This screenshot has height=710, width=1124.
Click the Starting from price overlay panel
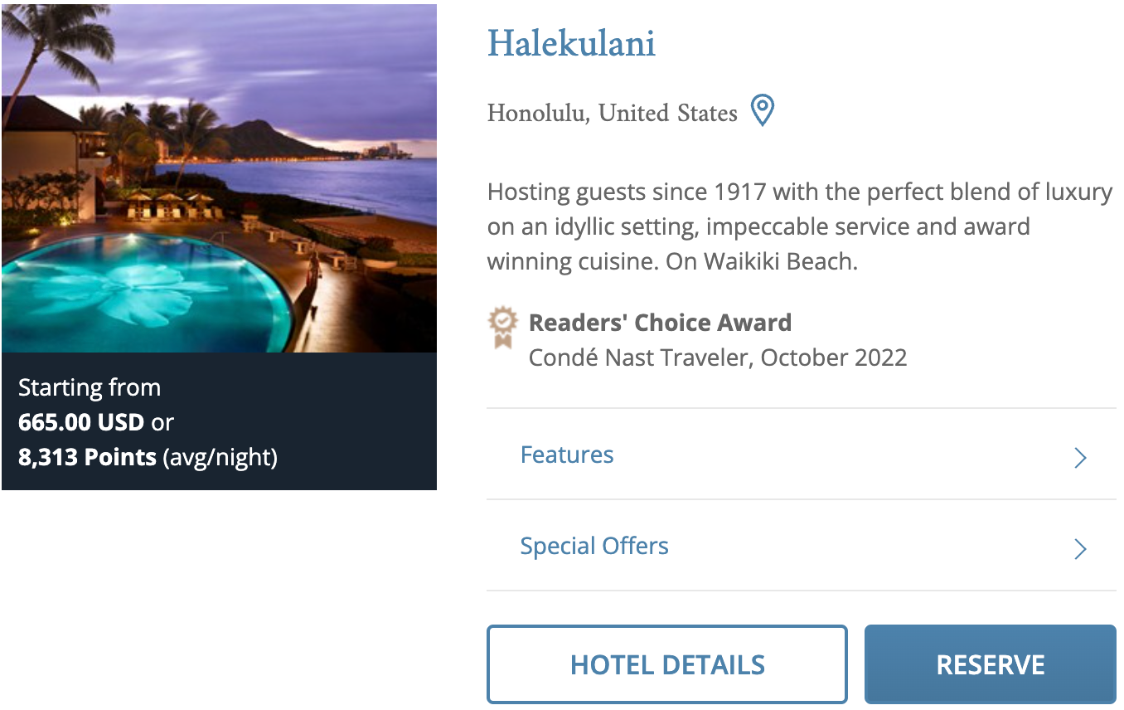pos(219,422)
